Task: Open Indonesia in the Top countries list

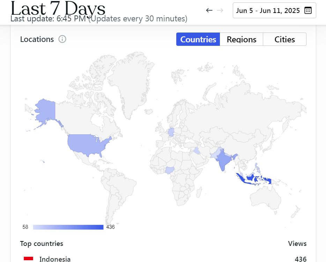Action: tap(55, 259)
